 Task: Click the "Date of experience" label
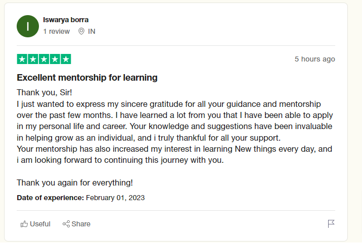click(x=51, y=198)
